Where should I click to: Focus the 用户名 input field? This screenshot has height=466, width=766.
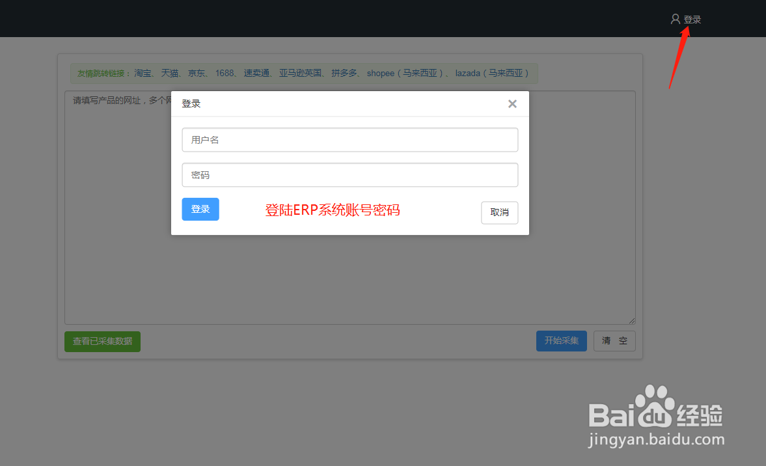349,140
